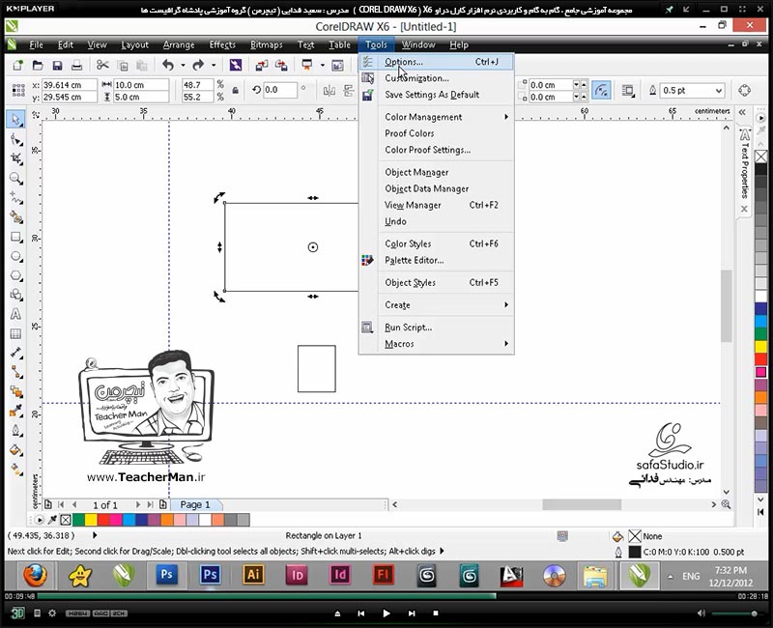This screenshot has height=628, width=773.
Task: Open the application launcher dropdown arrow
Action: 323,65
